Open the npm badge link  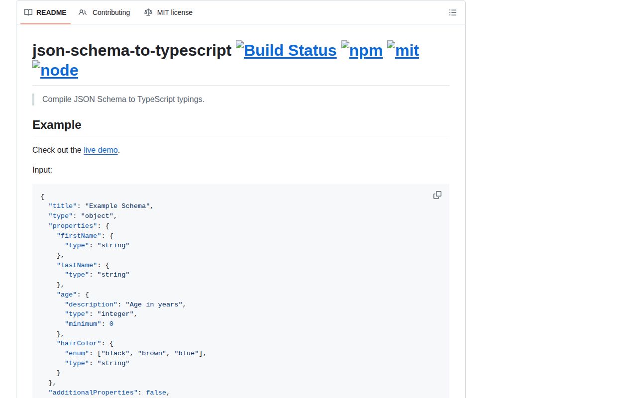[362, 50]
